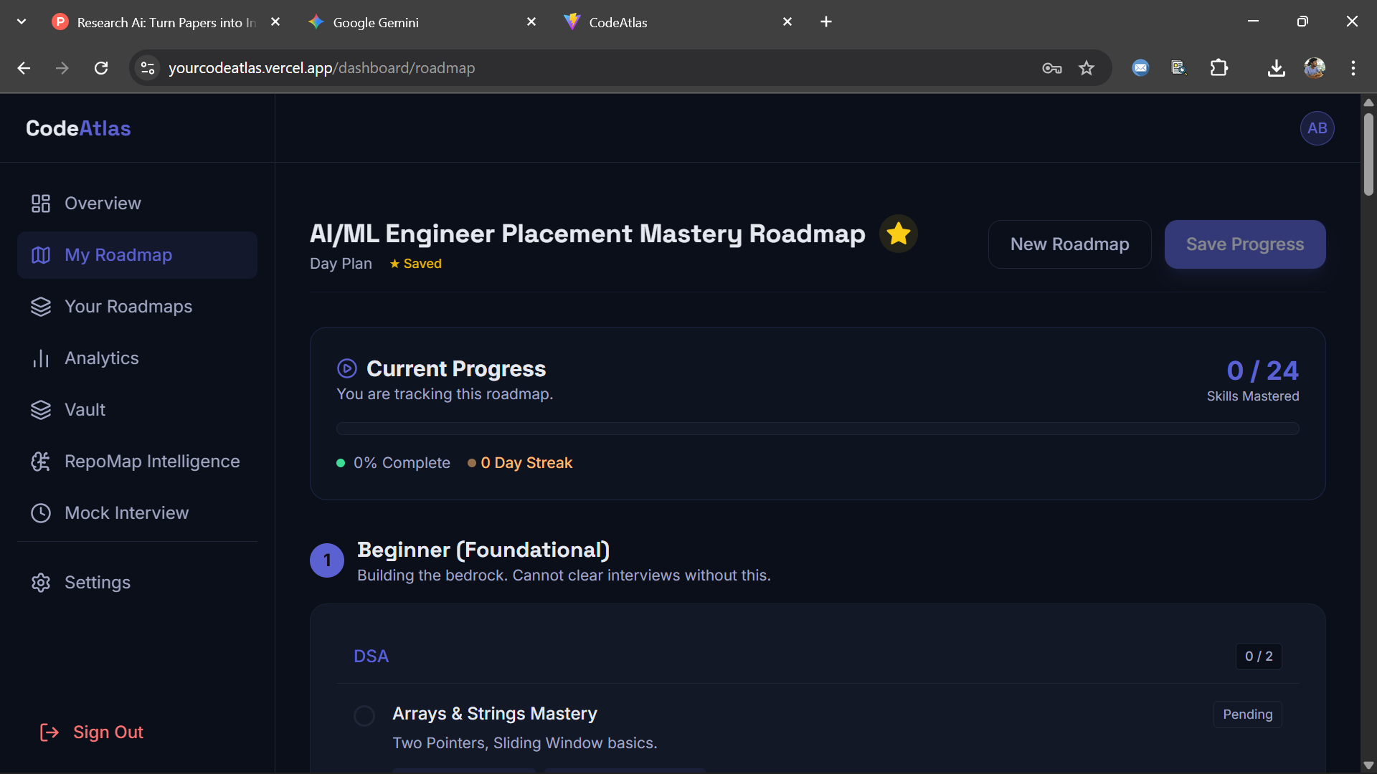The width and height of the screenshot is (1377, 774).
Task: Open Settings using the gear icon
Action: pos(41,582)
